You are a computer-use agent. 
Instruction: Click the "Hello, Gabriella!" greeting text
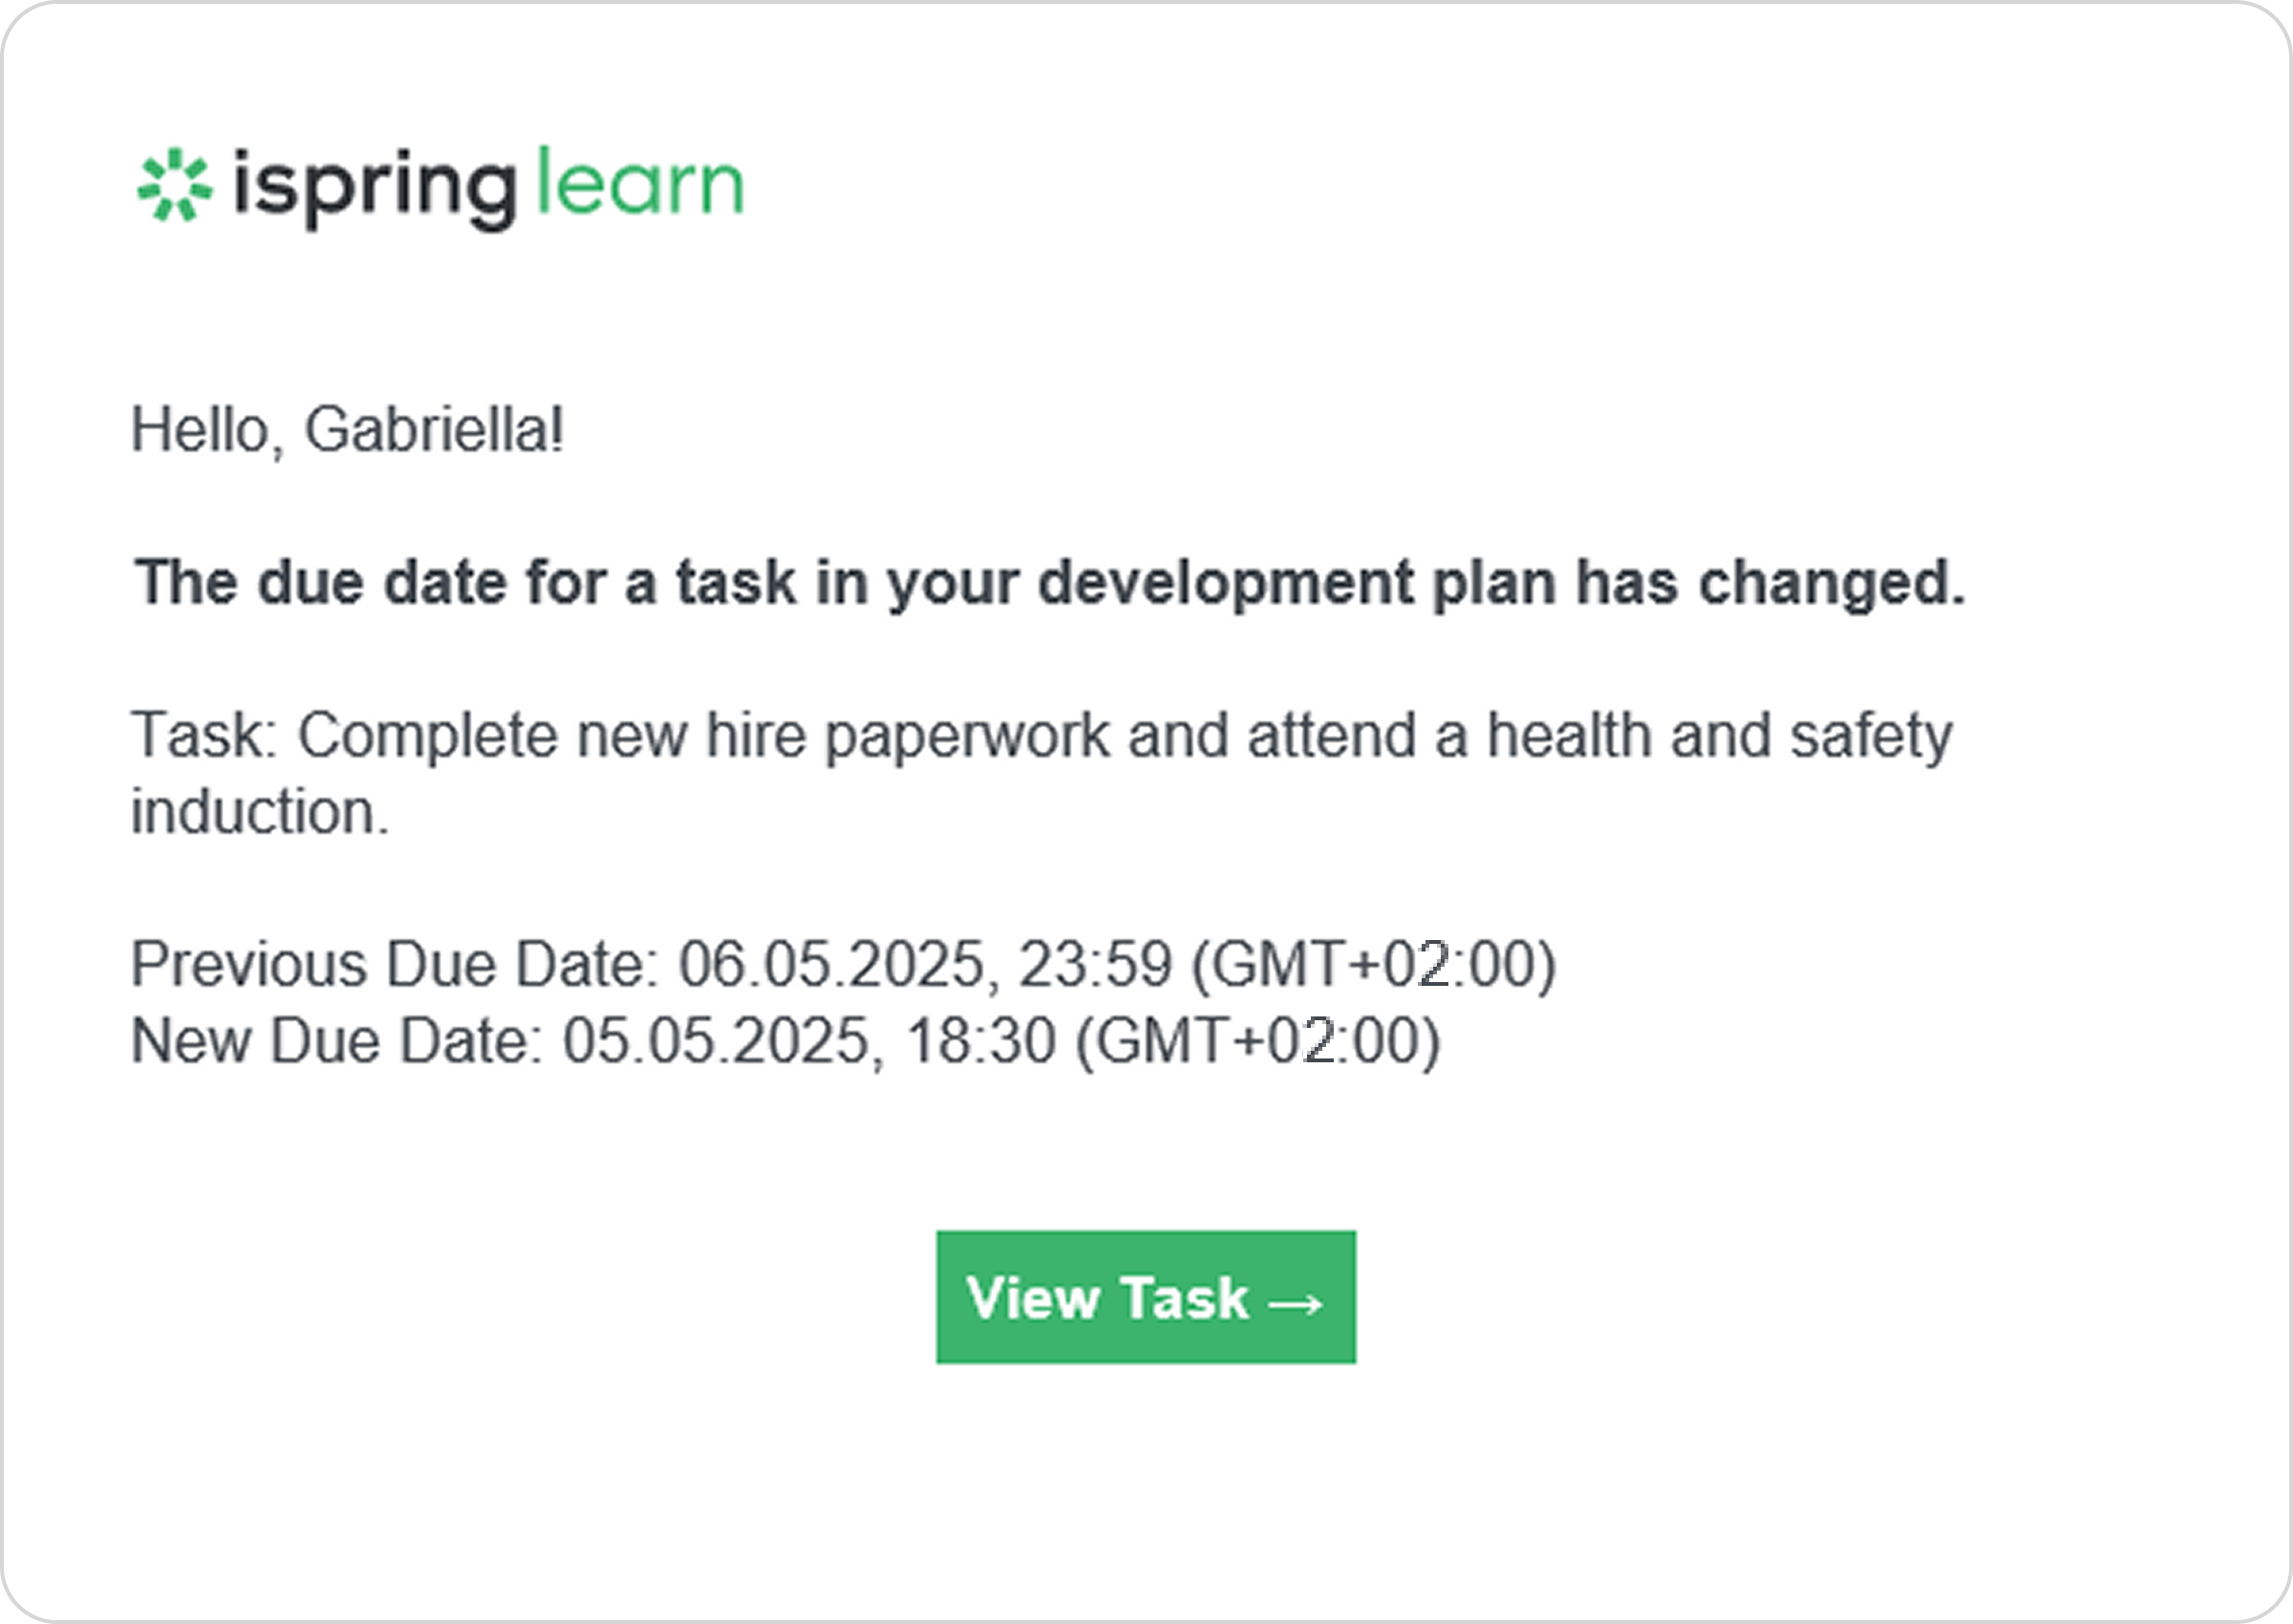pos(348,431)
